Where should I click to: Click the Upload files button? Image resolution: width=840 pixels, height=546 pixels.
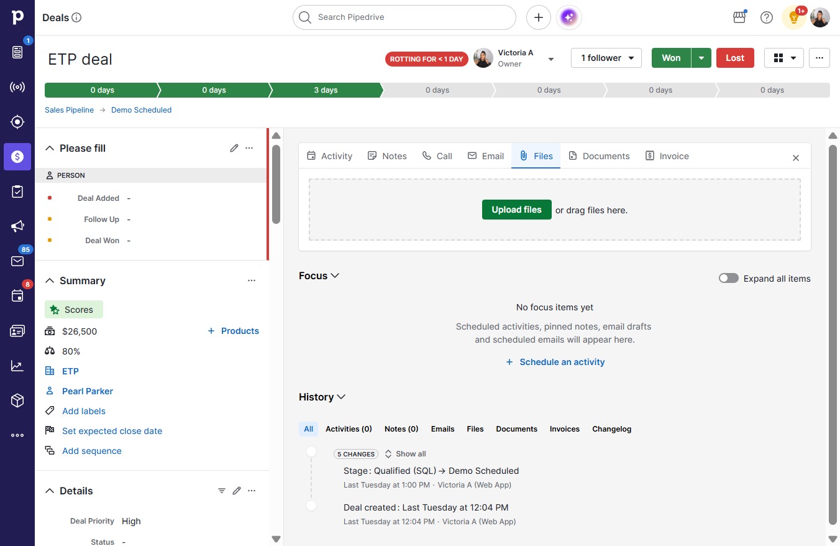click(517, 210)
